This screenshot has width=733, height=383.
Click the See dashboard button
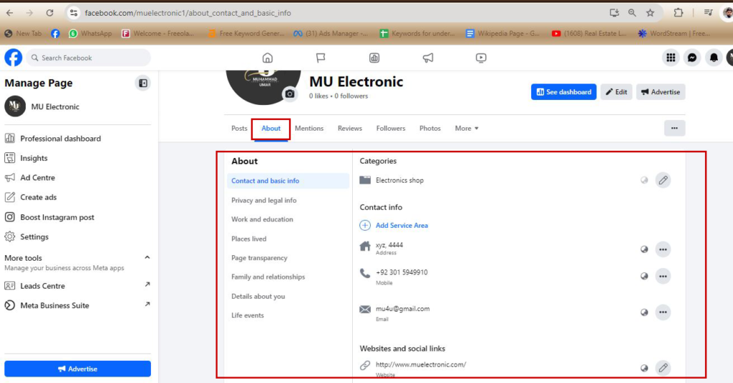tap(564, 92)
